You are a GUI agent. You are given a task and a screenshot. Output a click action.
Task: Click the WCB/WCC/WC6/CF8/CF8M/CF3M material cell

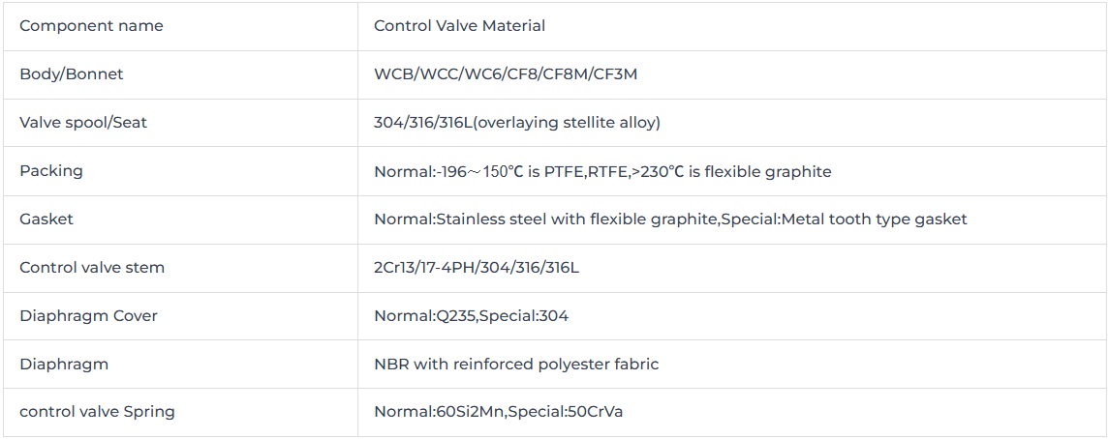point(732,74)
